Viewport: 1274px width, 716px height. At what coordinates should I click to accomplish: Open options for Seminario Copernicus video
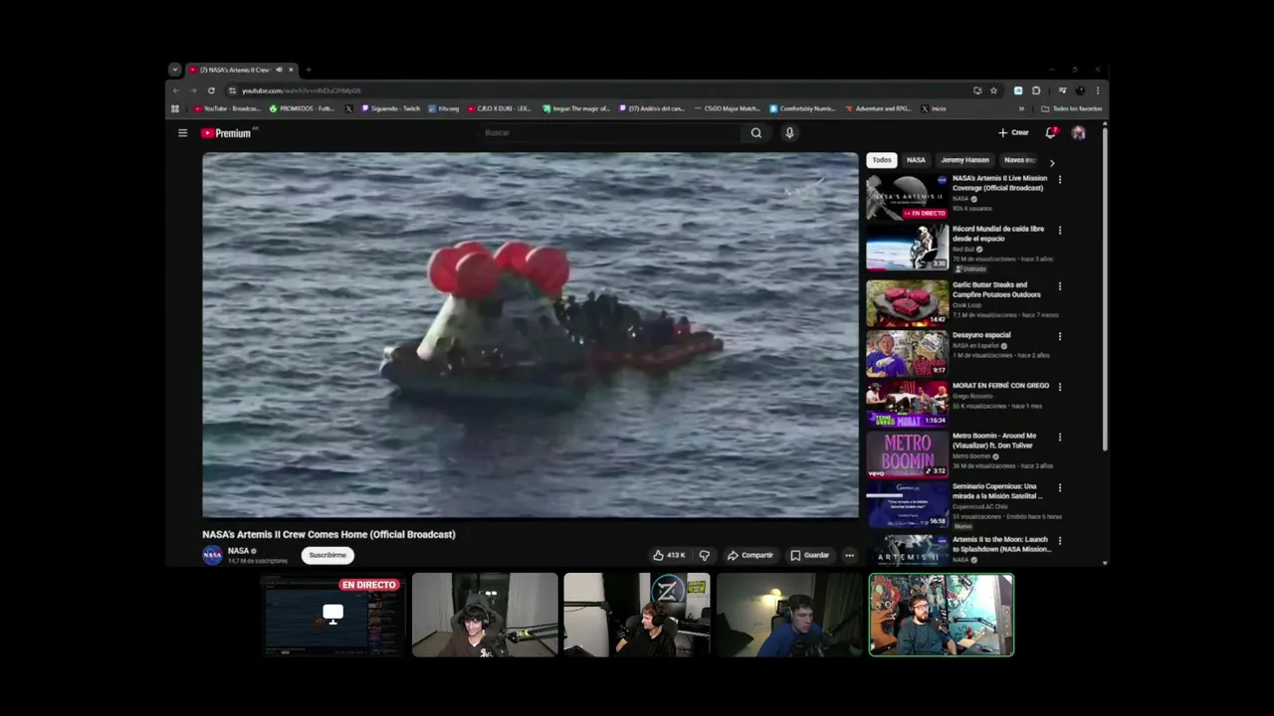tap(1059, 488)
